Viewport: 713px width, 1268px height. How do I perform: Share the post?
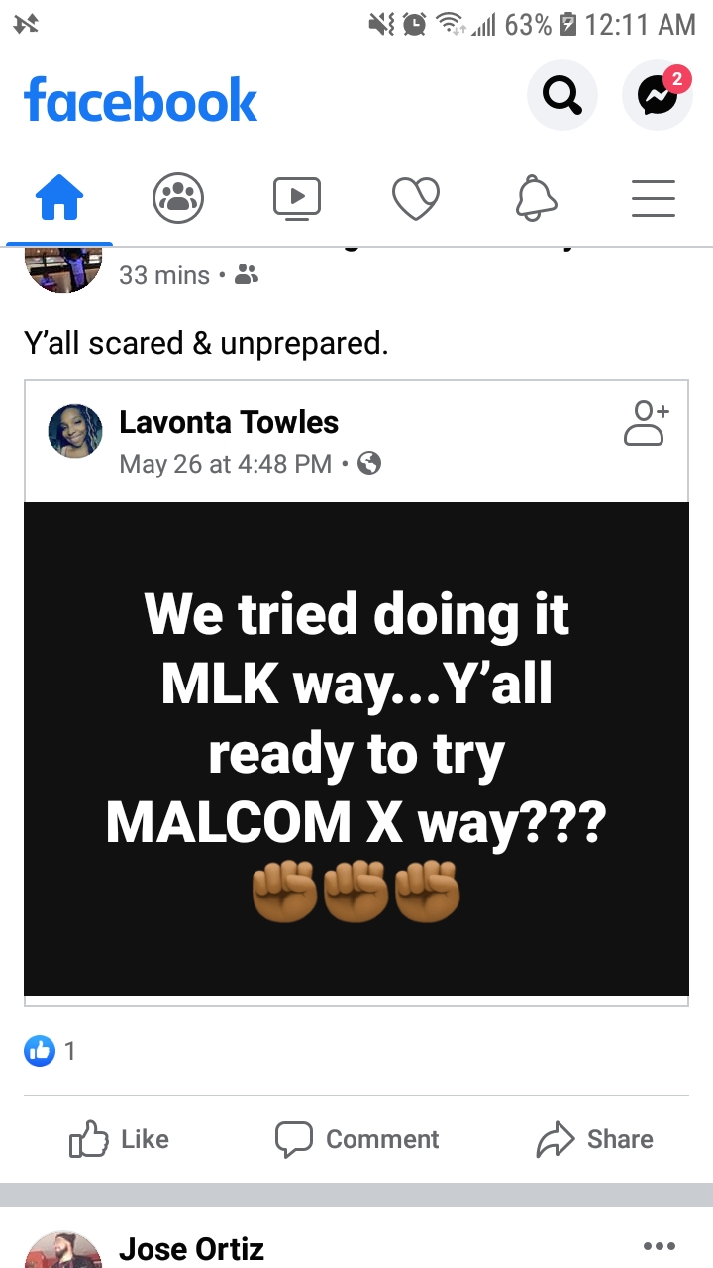pyautogui.click(x=594, y=1140)
